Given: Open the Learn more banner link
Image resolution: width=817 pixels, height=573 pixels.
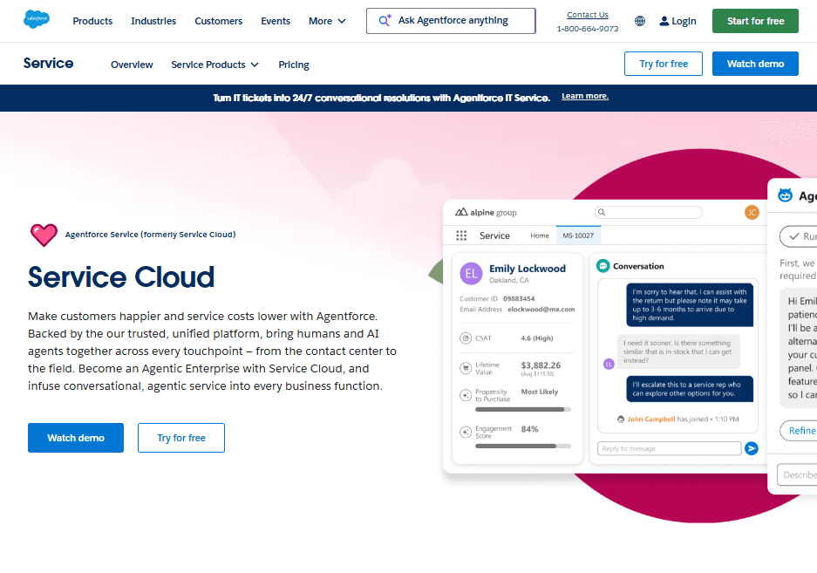Looking at the screenshot, I should [584, 96].
